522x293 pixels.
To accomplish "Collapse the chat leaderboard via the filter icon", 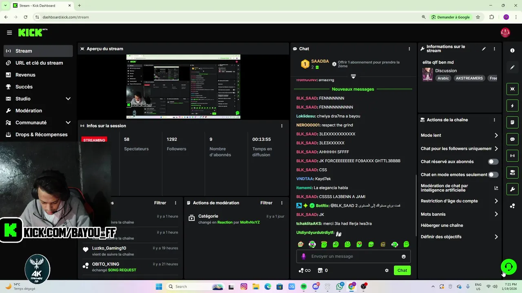I will [353, 76].
